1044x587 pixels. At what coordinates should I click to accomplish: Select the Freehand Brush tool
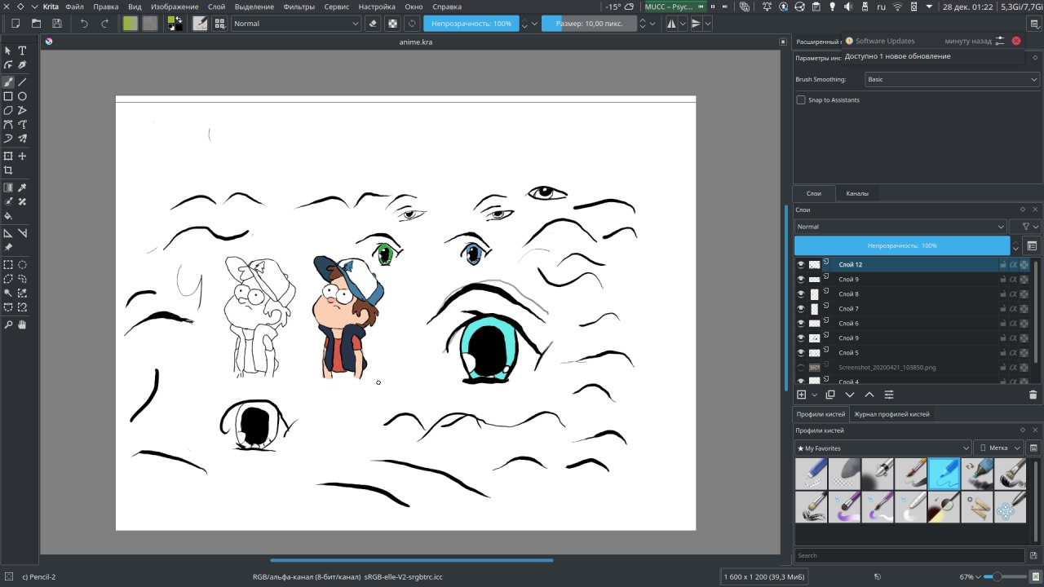8,82
